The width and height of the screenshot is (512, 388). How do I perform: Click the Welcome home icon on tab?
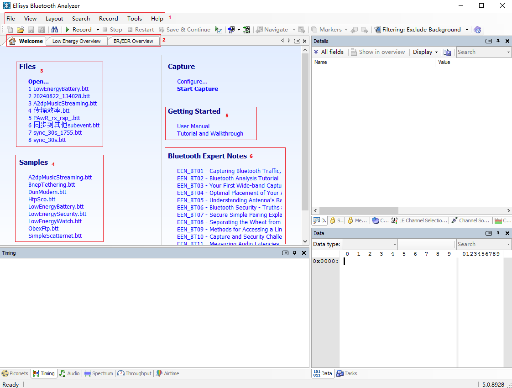coord(12,41)
